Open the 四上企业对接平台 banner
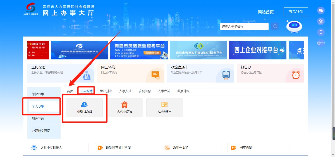This screenshot has width=335, height=157. [x=258, y=50]
